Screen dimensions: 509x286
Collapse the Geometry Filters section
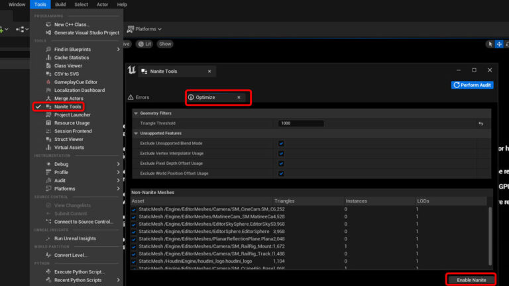coord(137,113)
